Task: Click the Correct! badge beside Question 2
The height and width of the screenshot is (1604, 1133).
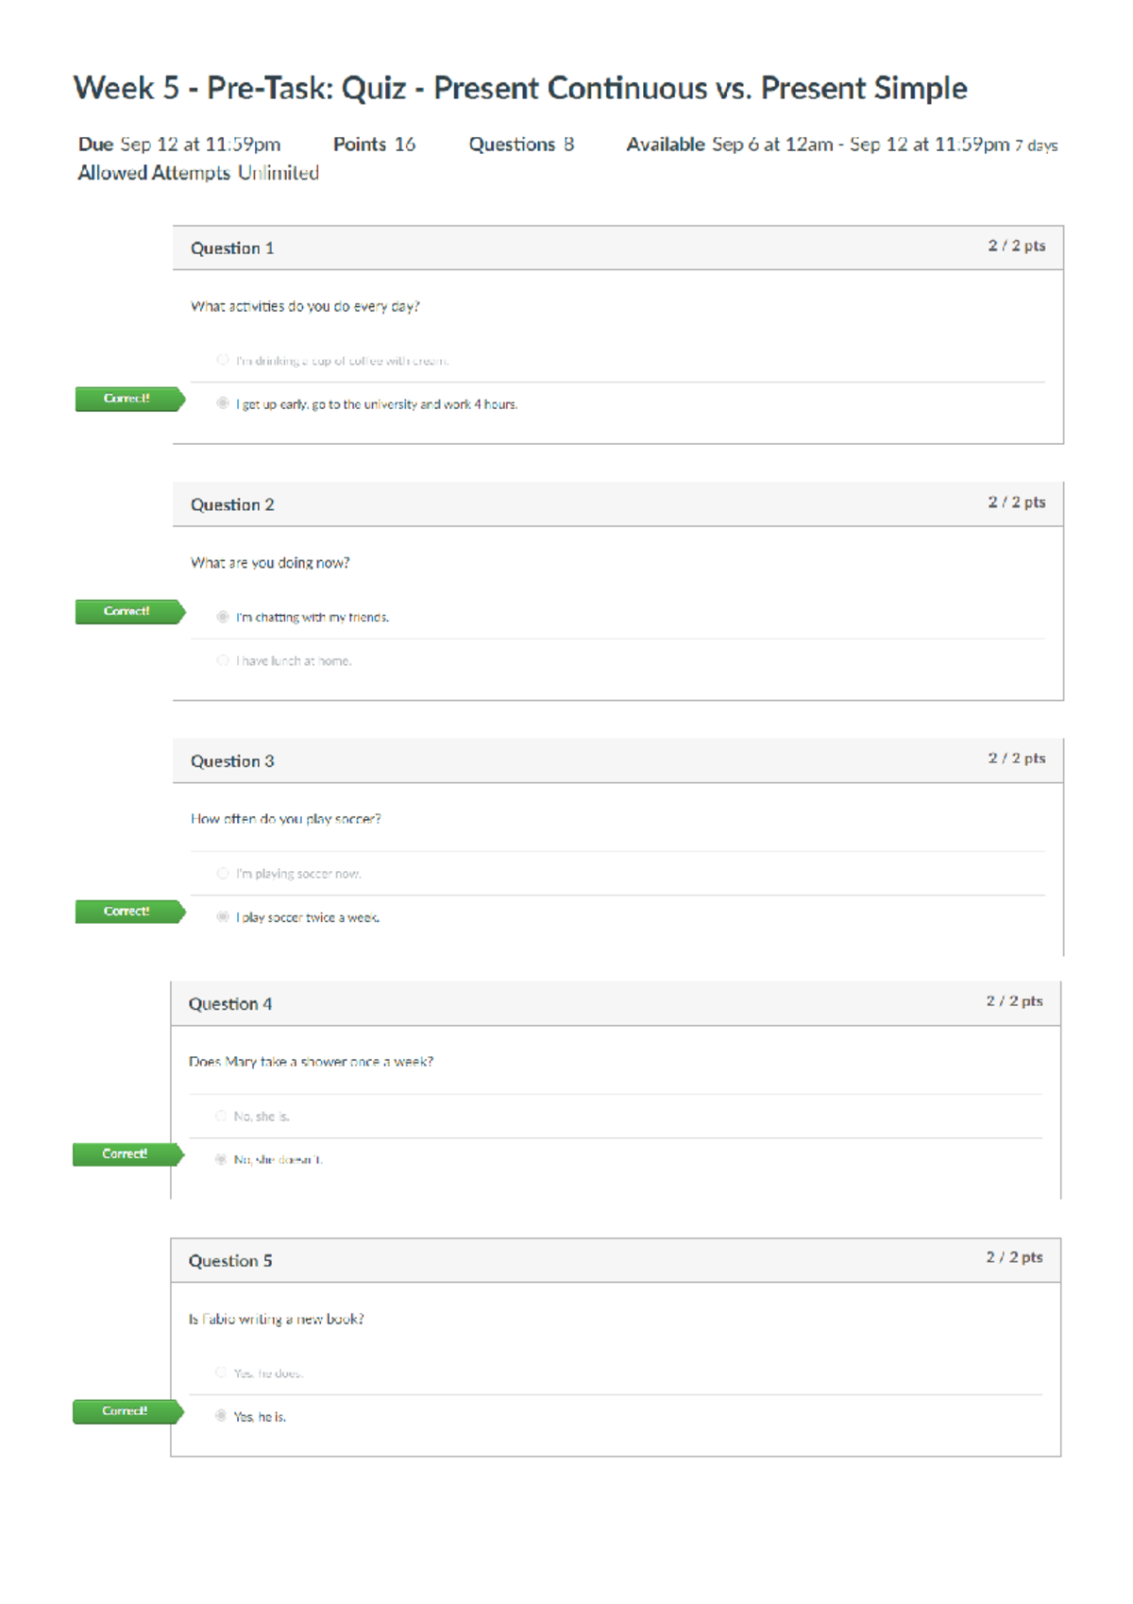Action: click(129, 612)
